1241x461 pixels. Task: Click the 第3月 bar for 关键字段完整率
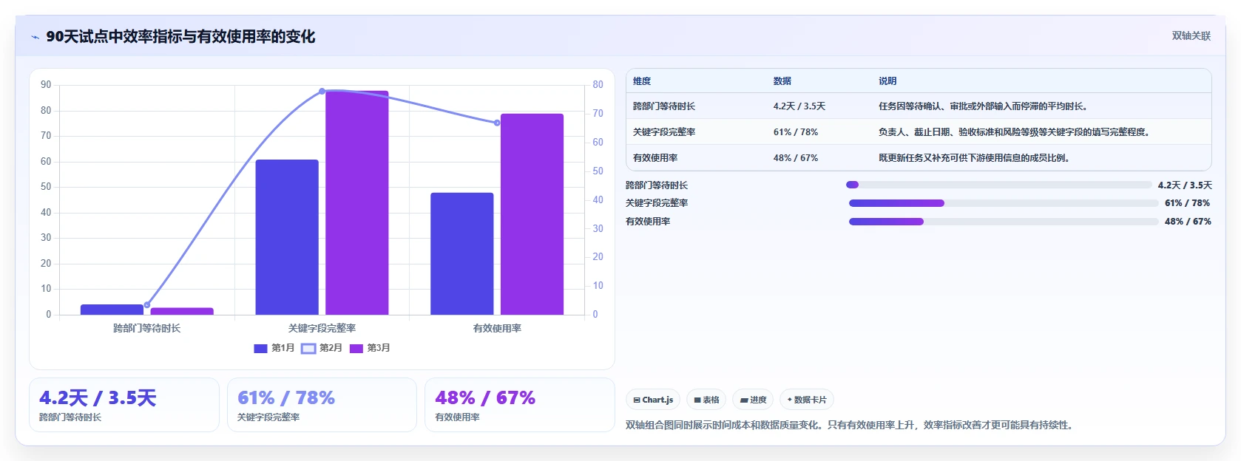pyautogui.click(x=357, y=203)
